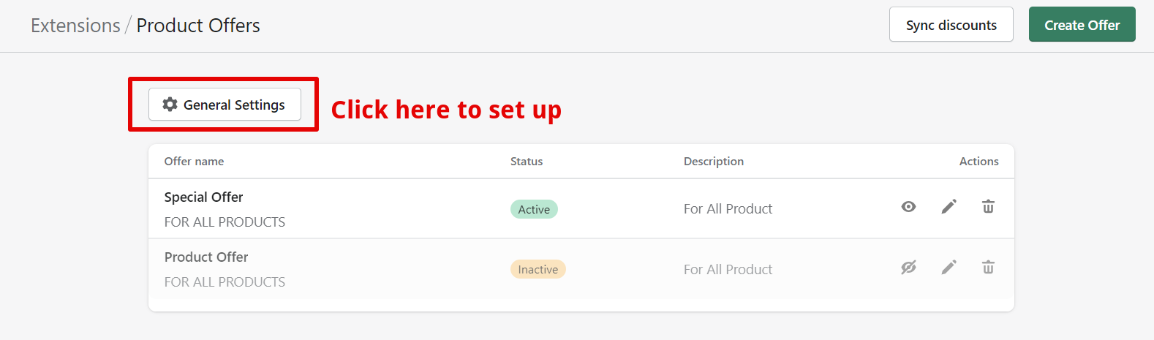Viewport: 1154px width, 340px height.
Task: Edit Product Offer with pencil icon
Action: (x=949, y=268)
